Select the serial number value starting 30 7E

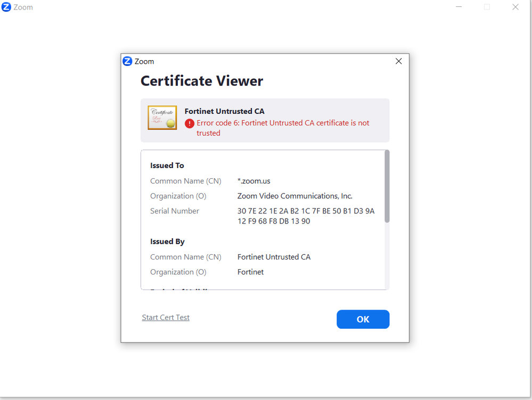[x=306, y=216]
